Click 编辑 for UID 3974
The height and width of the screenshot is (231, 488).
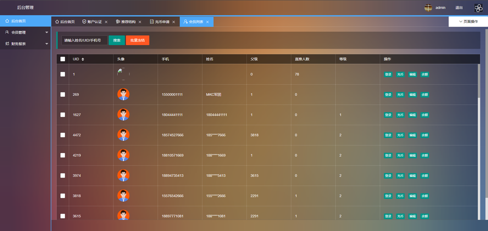(413, 176)
